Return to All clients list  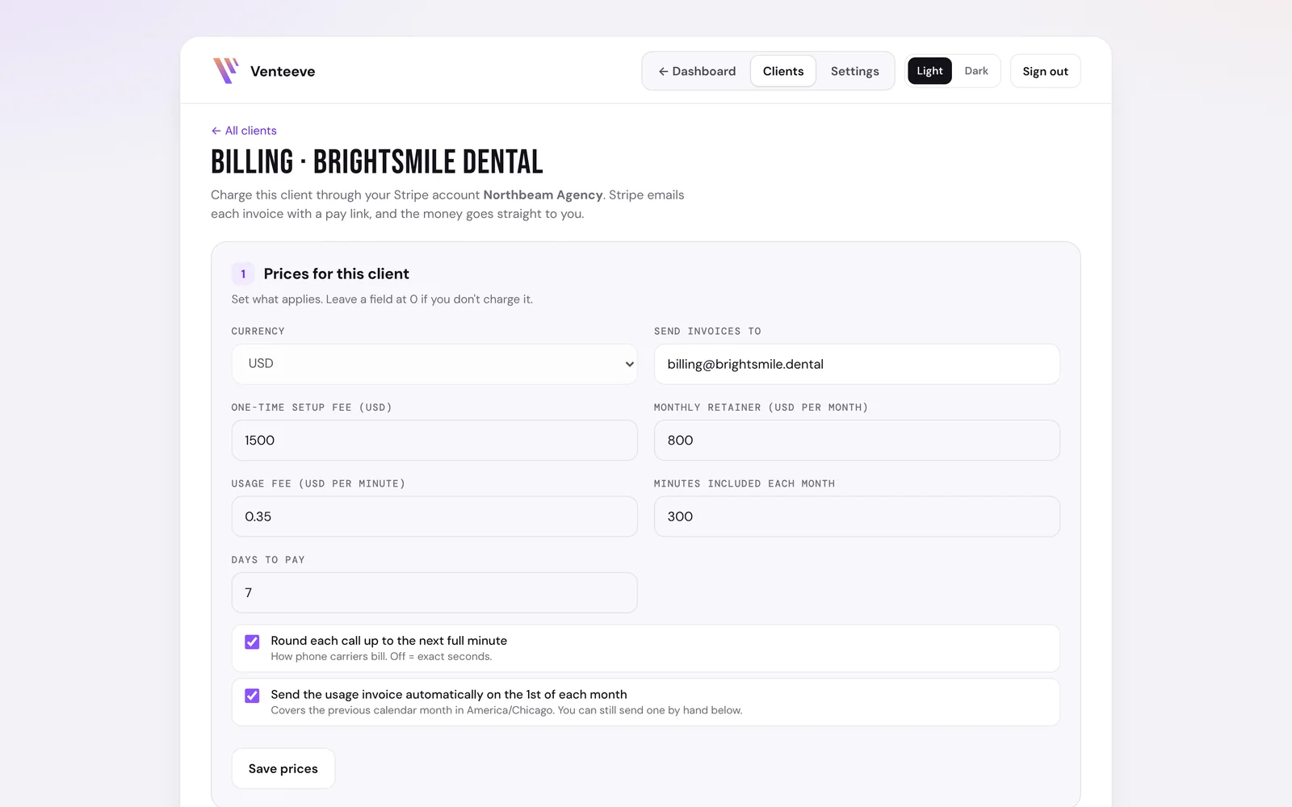(x=244, y=131)
